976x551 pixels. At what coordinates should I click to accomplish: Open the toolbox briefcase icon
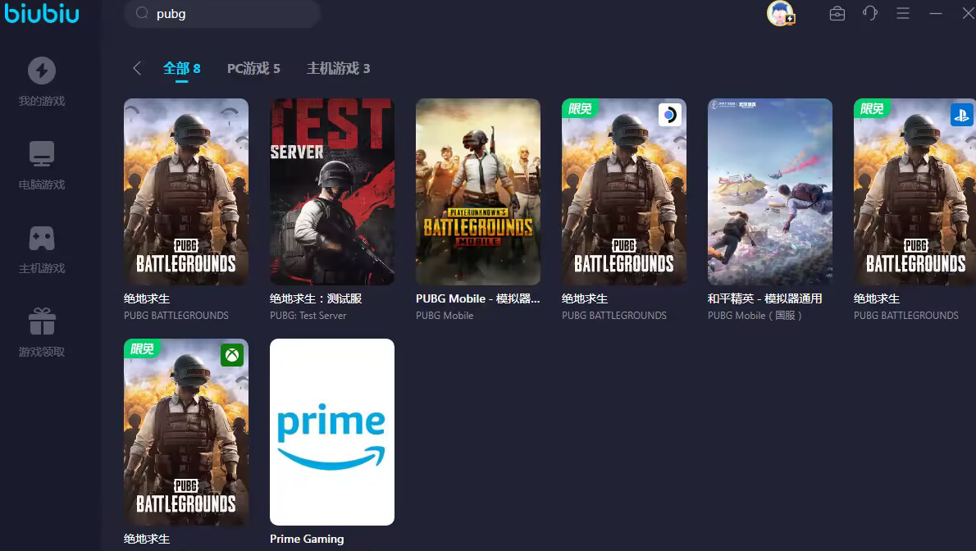pos(837,13)
